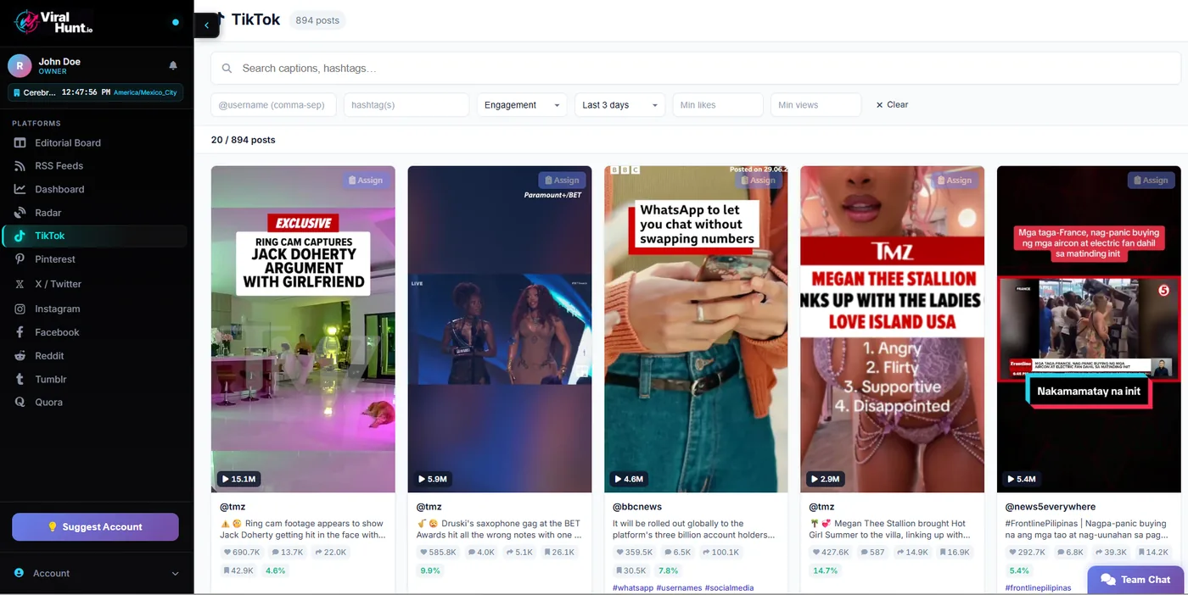This screenshot has height=595, width=1188.
Task: Click the RSS Feeds icon
Action: point(20,165)
